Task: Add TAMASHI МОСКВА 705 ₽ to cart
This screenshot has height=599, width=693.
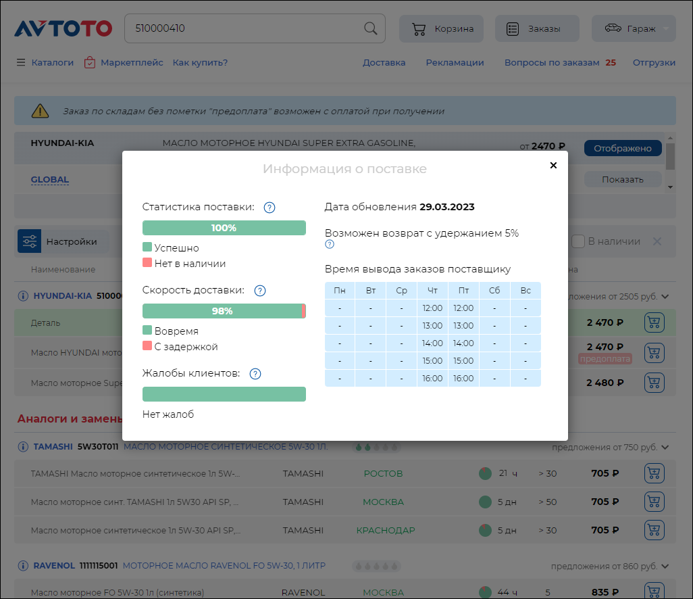Action: point(654,502)
